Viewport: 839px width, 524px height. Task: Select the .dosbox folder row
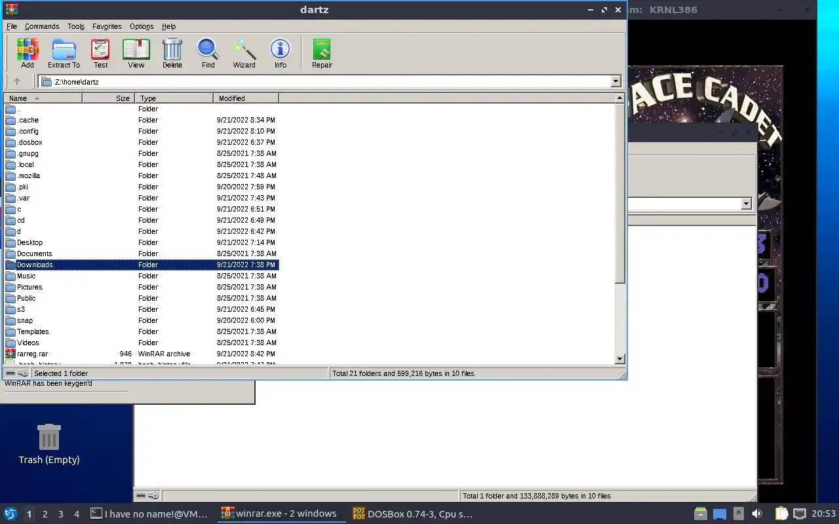(x=141, y=142)
